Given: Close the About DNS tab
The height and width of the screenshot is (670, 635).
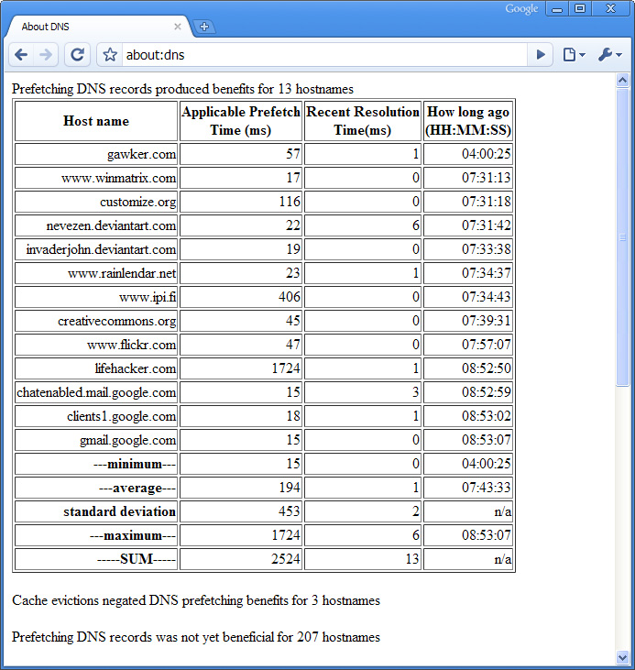Looking at the screenshot, I should point(178,27).
